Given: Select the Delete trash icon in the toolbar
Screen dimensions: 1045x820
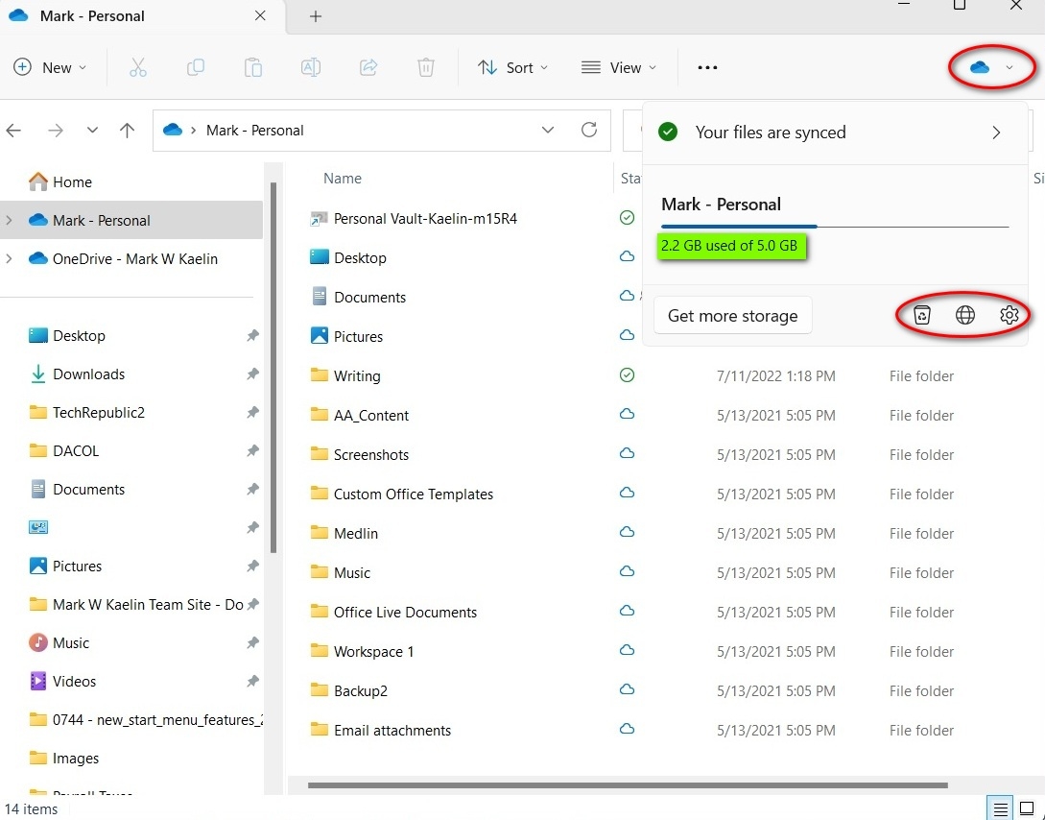Looking at the screenshot, I should (426, 67).
